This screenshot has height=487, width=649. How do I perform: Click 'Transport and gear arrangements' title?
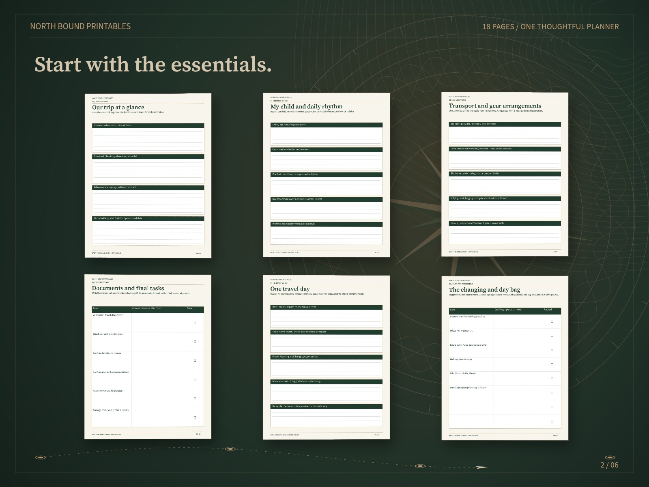pos(495,106)
